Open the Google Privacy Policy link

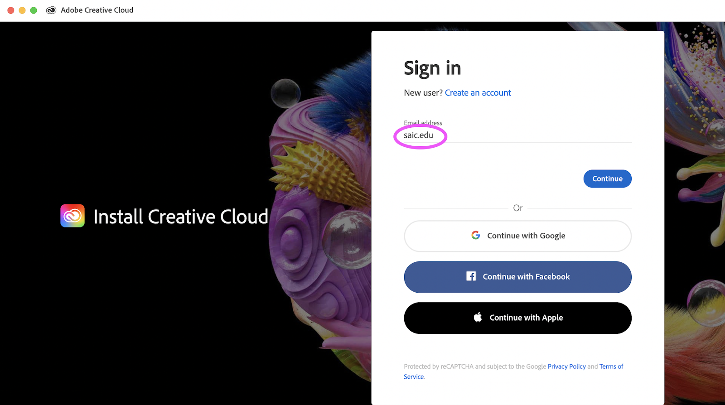(x=566, y=366)
